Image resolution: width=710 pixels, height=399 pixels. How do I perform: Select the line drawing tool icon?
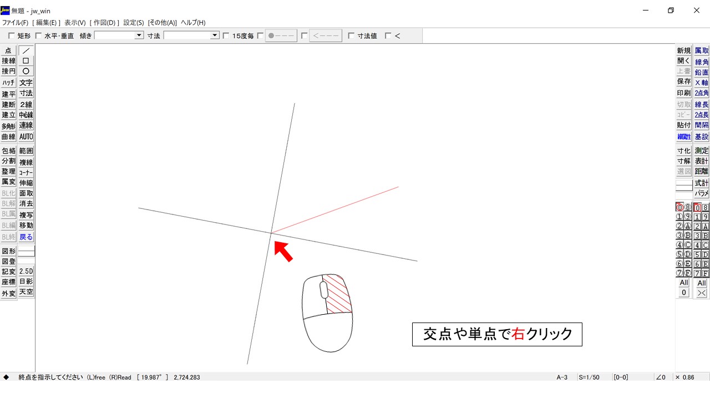pyautogui.click(x=26, y=50)
